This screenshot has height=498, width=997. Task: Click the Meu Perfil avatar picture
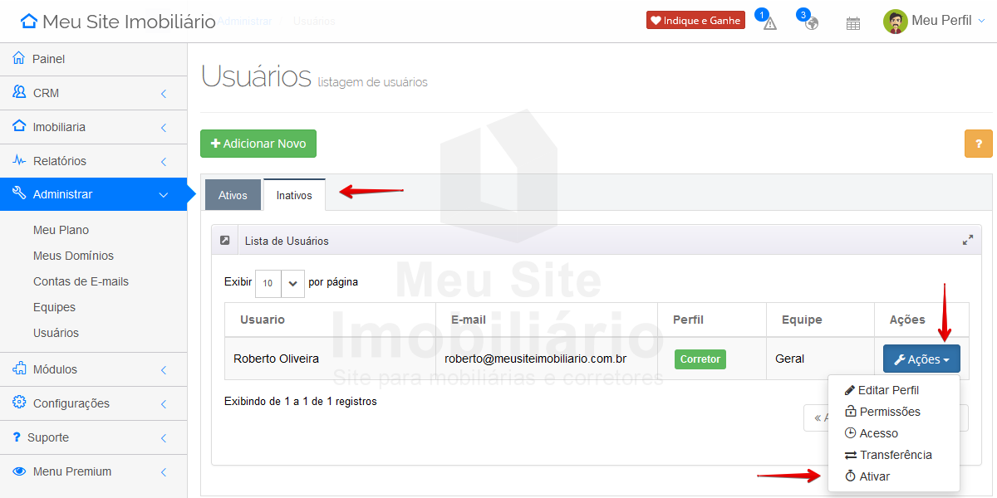pyautogui.click(x=895, y=22)
